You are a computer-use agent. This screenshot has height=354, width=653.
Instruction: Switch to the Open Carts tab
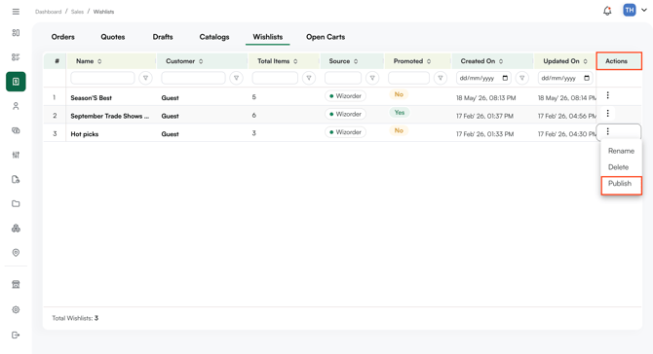pos(326,37)
